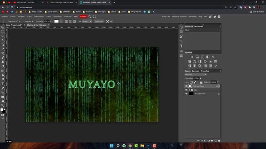Open the font size dropdown arrow
This screenshot has height=149, width=266.
click(51, 21)
